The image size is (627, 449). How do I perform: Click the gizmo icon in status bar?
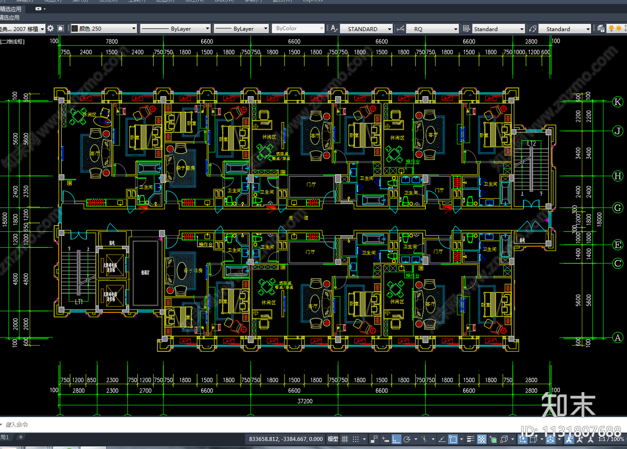coord(551,439)
